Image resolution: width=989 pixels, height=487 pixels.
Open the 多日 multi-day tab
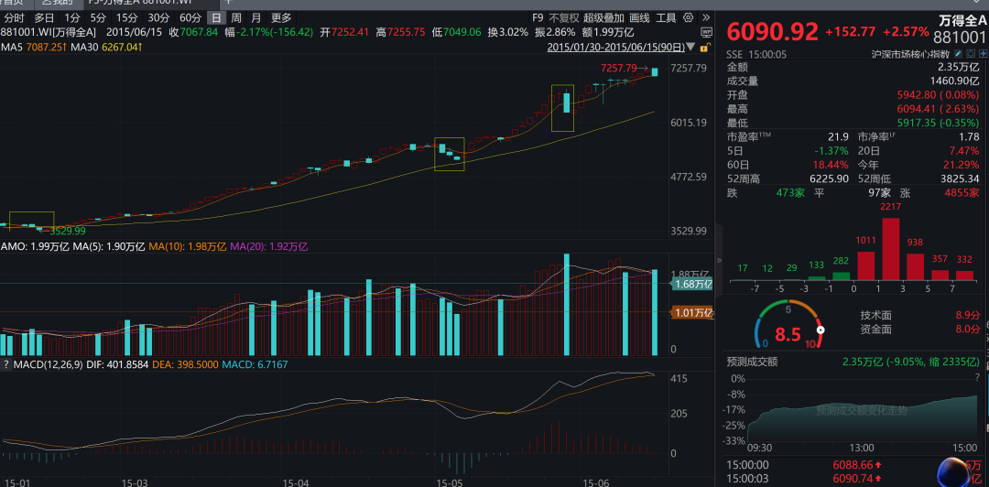tap(44, 17)
